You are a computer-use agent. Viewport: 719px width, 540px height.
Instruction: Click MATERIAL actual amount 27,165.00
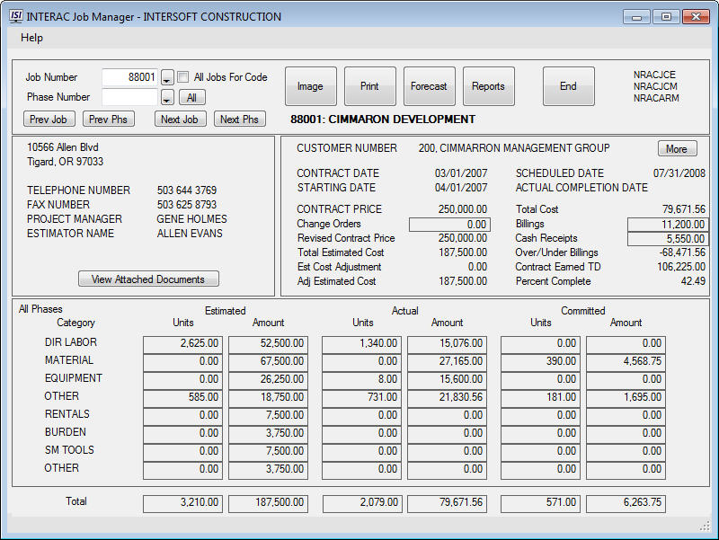click(x=447, y=362)
